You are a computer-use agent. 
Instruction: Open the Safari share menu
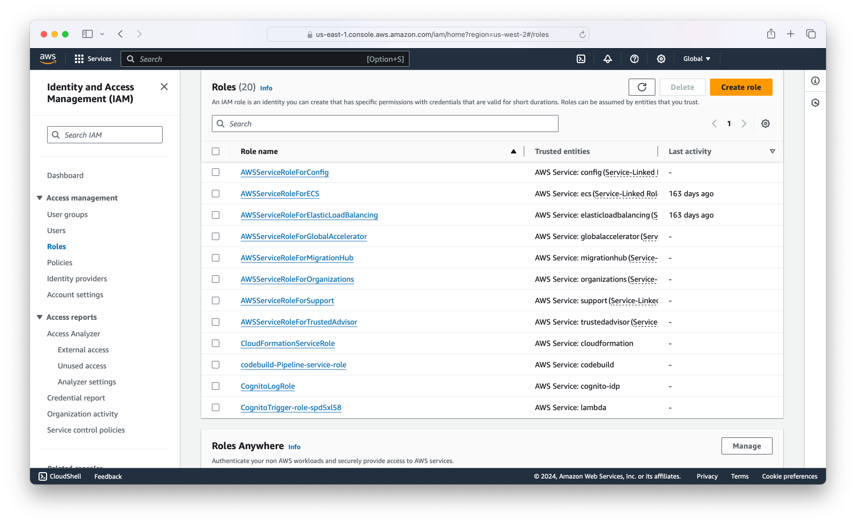click(771, 34)
